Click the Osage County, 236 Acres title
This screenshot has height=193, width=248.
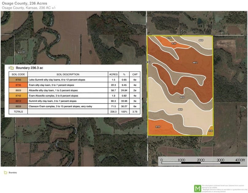click(25, 3)
